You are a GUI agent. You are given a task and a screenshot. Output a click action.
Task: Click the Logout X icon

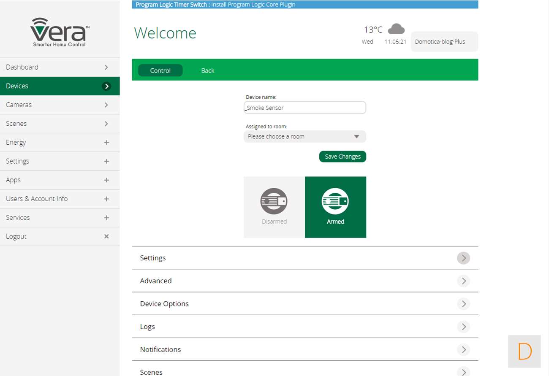(106, 236)
